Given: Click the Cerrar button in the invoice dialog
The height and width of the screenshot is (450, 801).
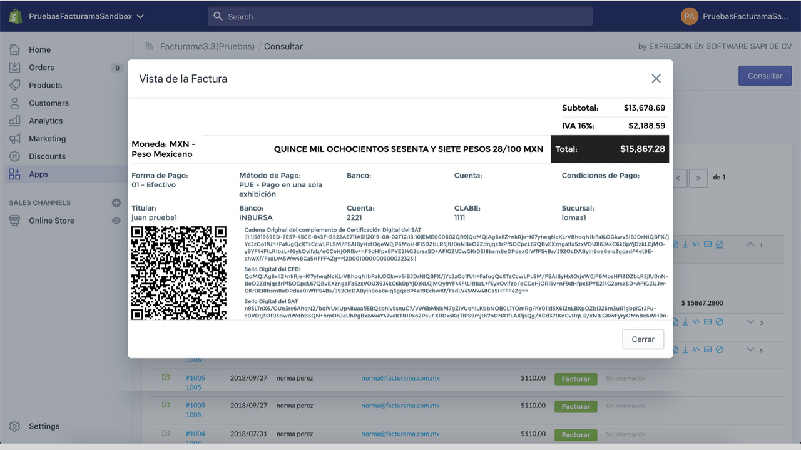Looking at the screenshot, I should (x=643, y=339).
